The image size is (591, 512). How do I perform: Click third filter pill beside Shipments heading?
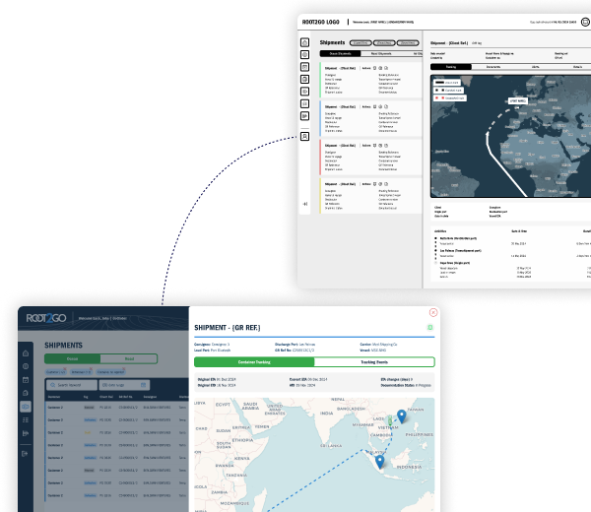[408, 43]
